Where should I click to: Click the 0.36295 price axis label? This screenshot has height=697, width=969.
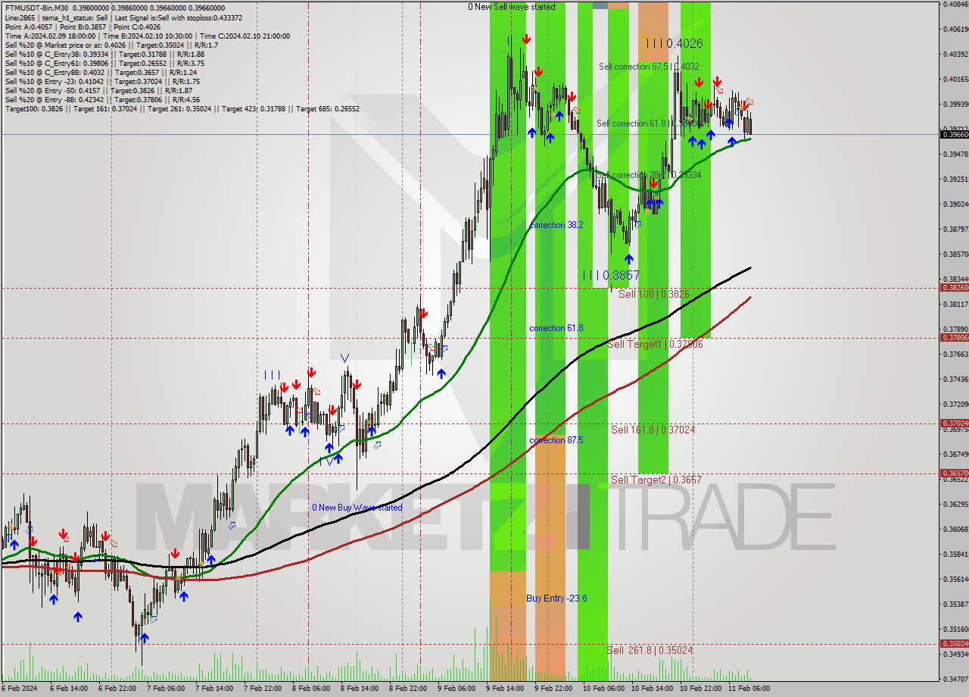pos(955,504)
